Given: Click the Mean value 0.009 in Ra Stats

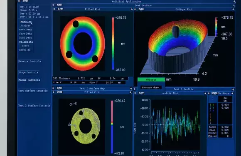Looking at the screenshot, I should point(225,130).
